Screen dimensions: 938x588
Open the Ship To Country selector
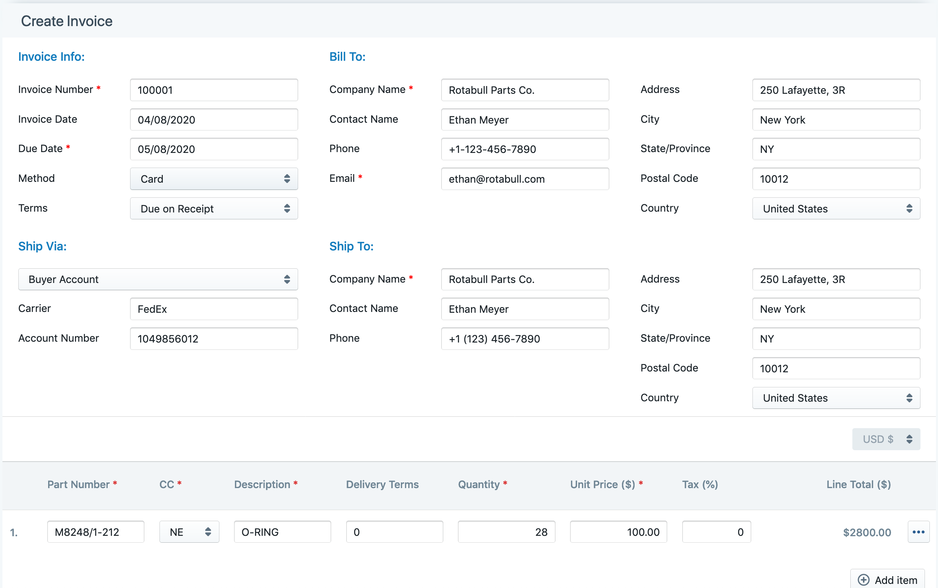836,398
